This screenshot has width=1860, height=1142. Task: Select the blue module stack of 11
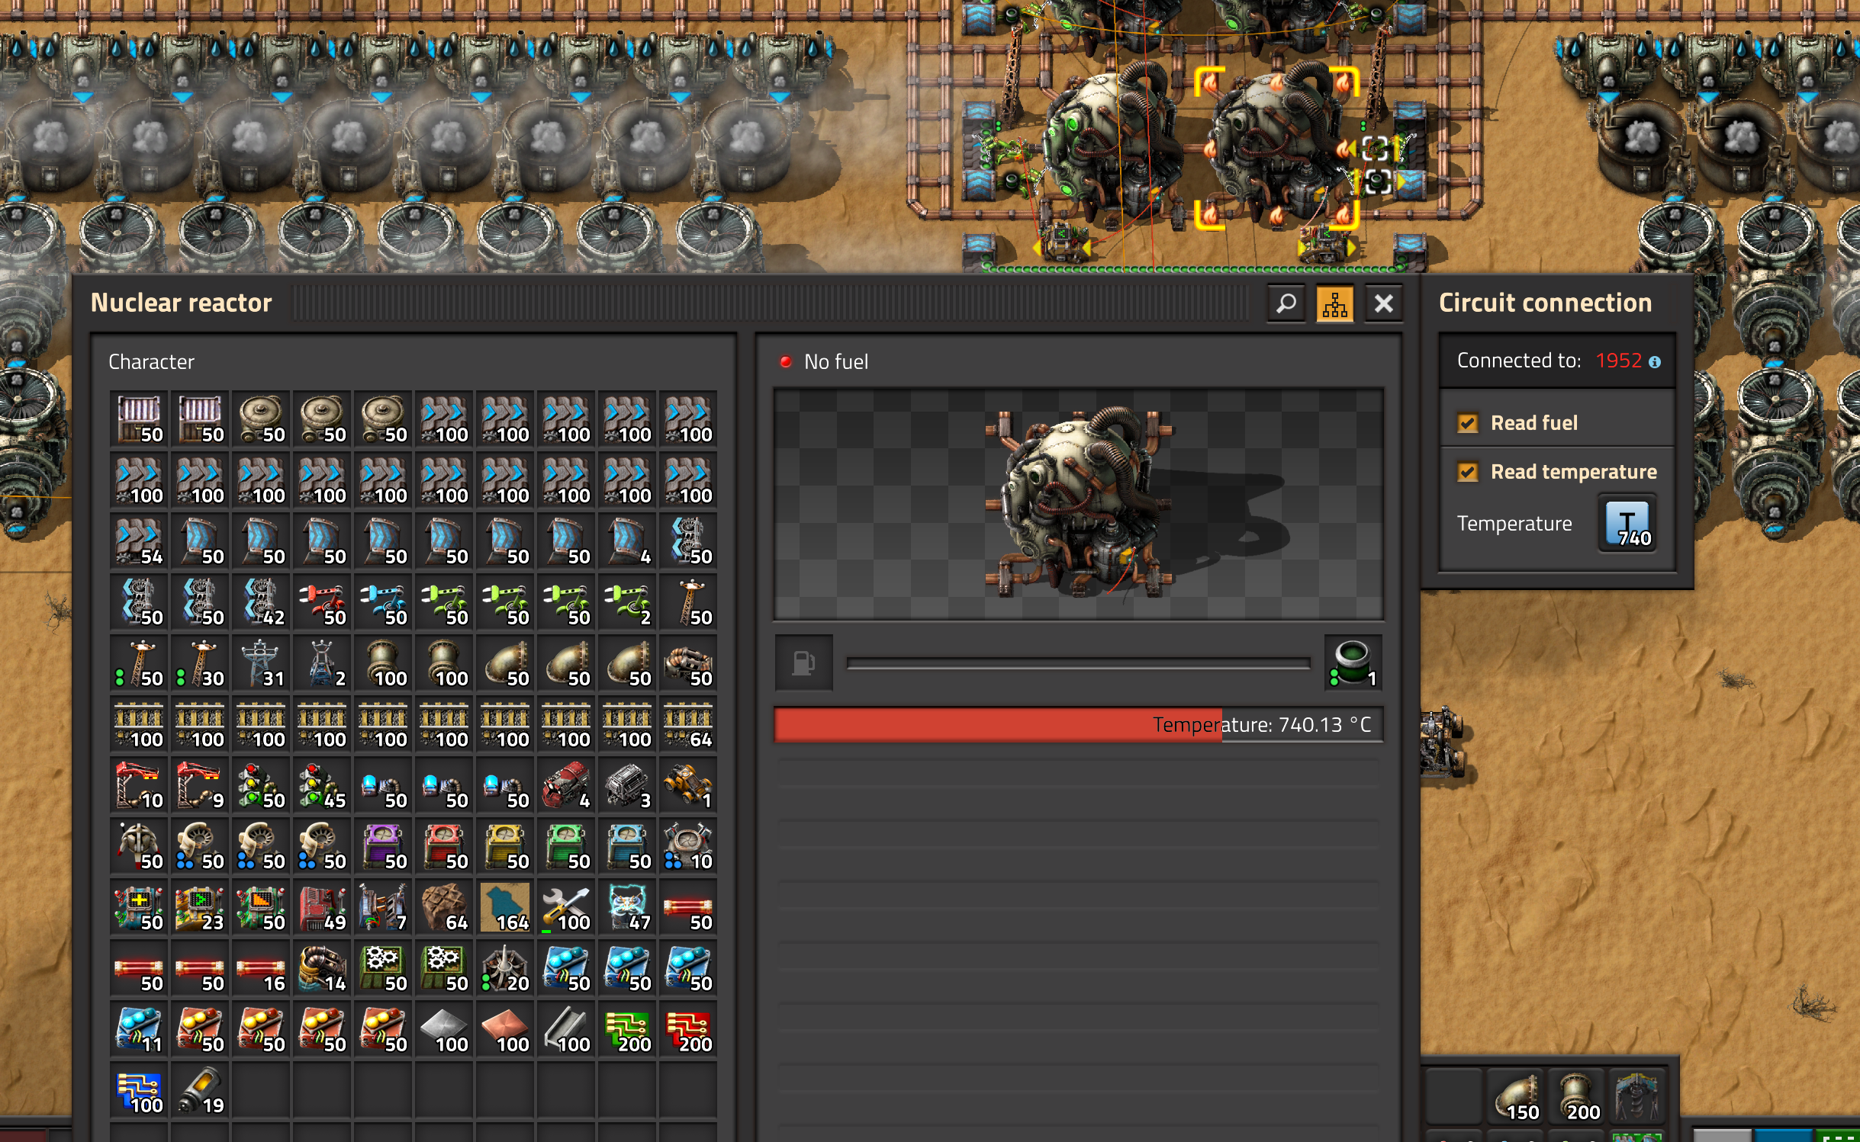[139, 1028]
